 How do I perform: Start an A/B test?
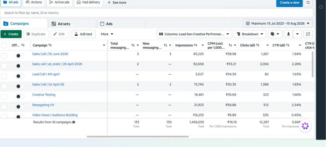coord(84,34)
